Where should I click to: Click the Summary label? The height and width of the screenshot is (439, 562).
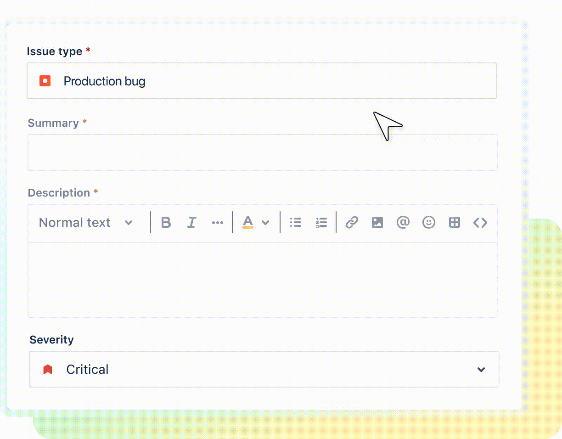click(53, 123)
